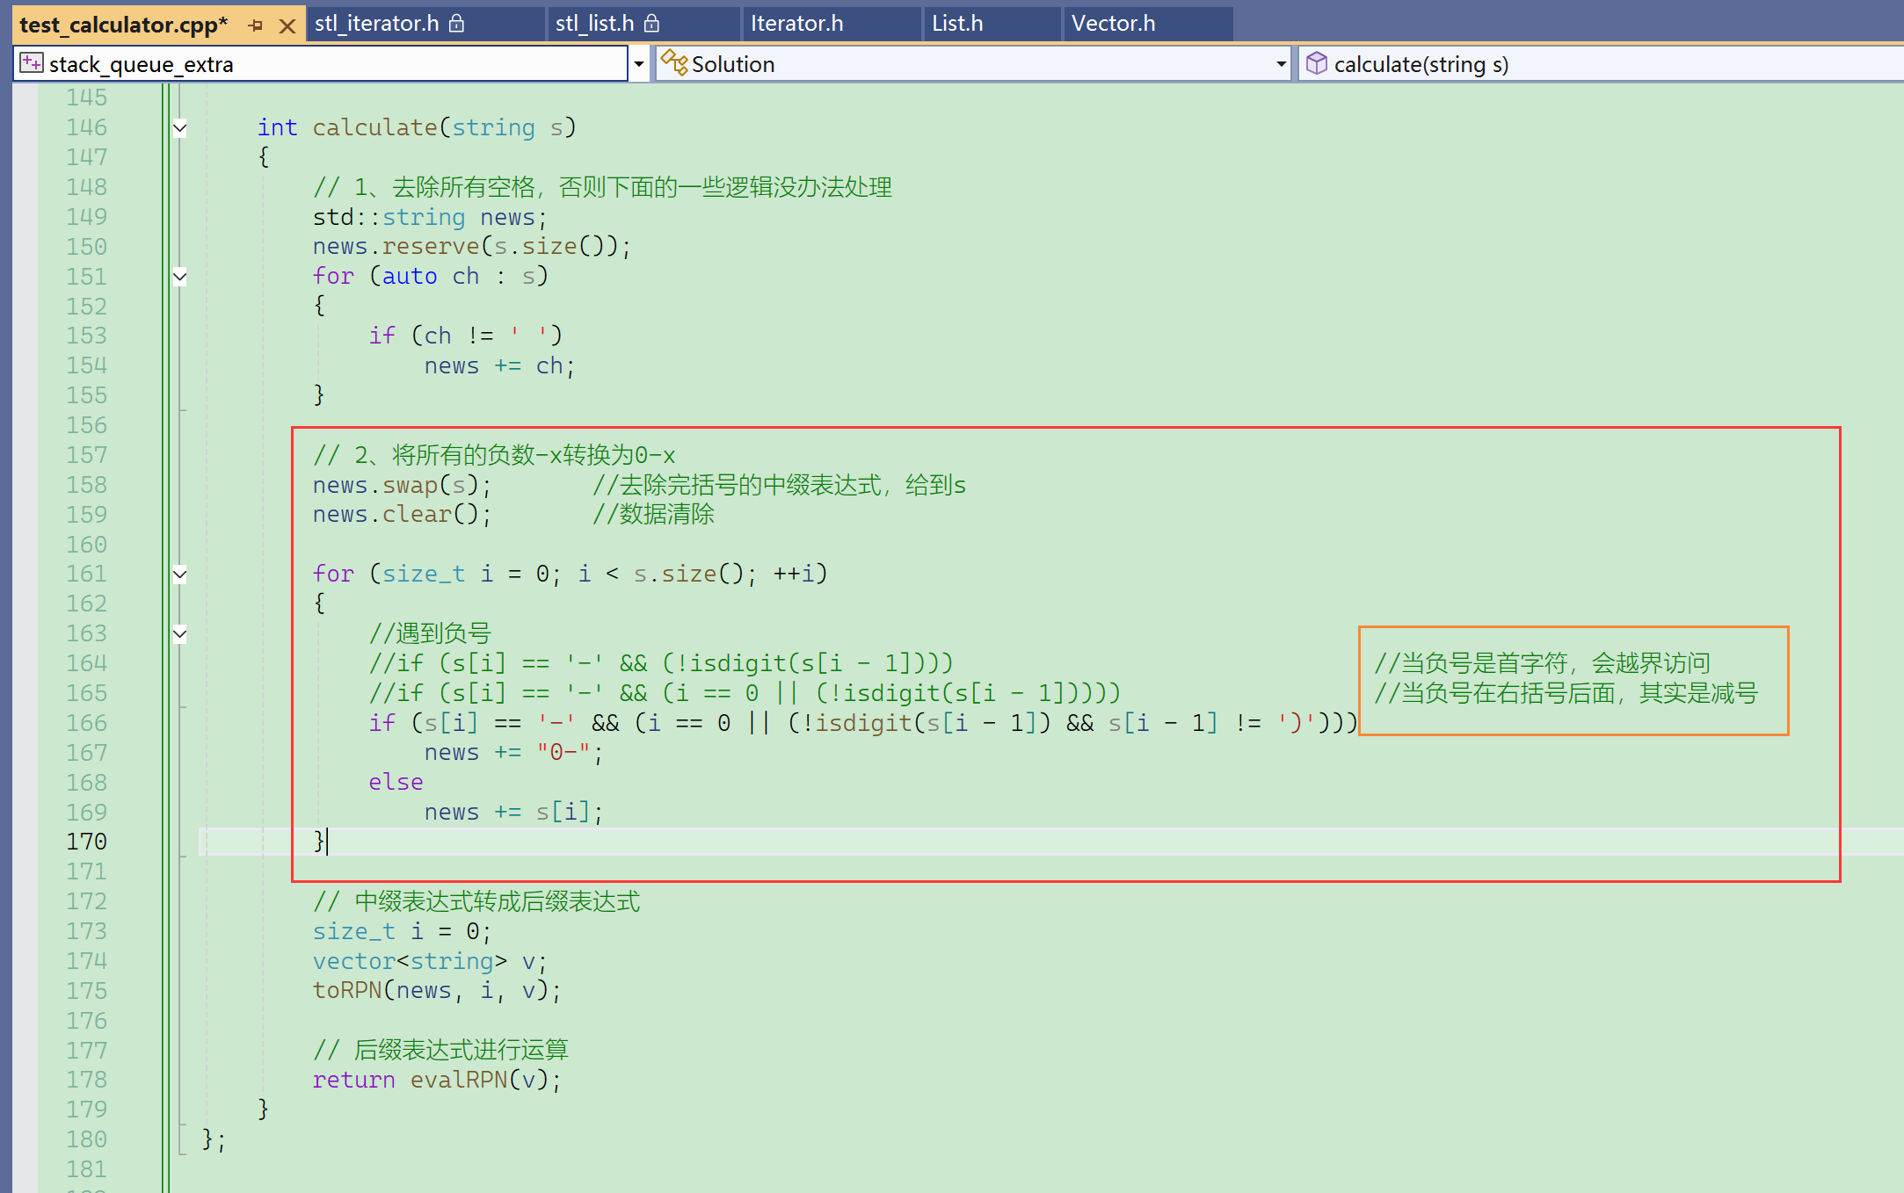
Task: Collapse the calculate function at line 146
Action: point(180,128)
